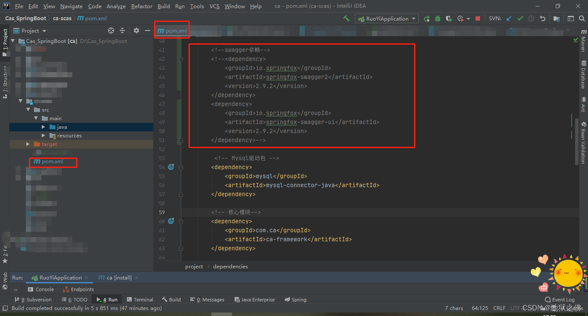Open 0: Messages tool window

click(207, 300)
